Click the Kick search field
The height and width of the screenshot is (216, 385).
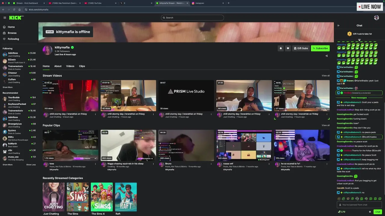click(x=192, y=18)
